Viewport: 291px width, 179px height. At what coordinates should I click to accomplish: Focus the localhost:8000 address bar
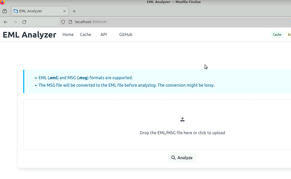[x=155, y=22]
